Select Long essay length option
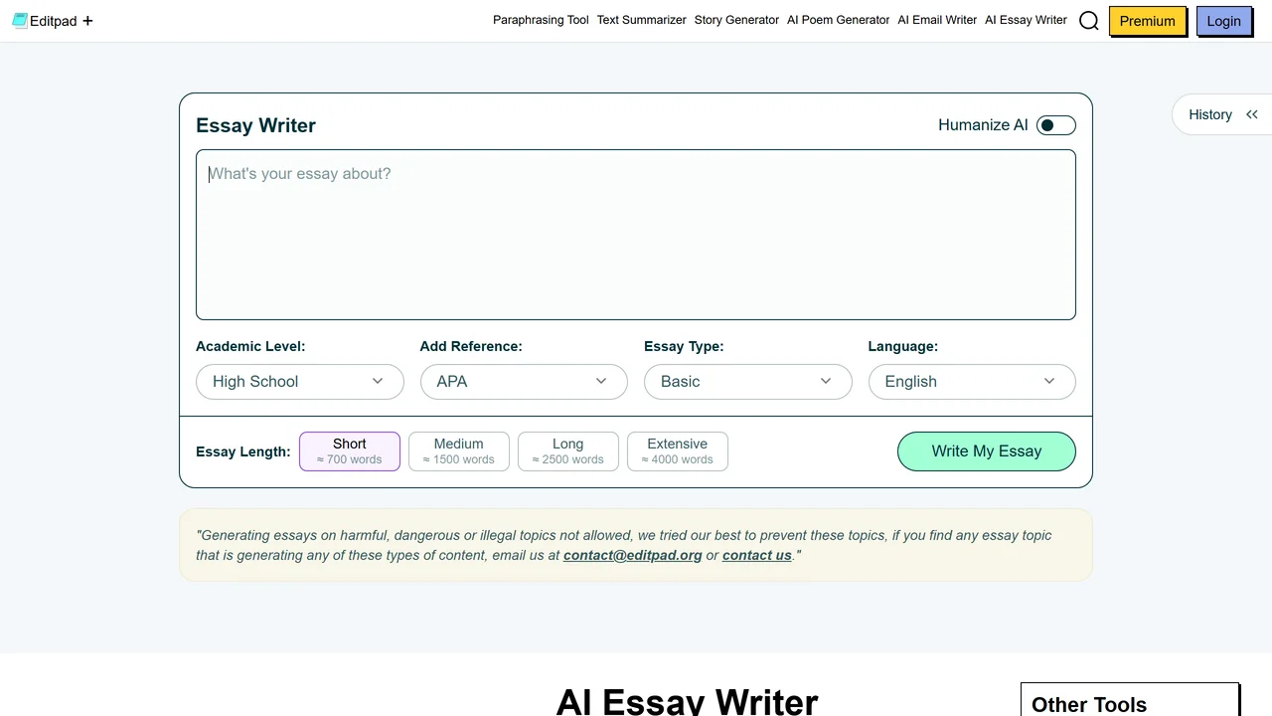This screenshot has height=716, width=1272. (568, 451)
